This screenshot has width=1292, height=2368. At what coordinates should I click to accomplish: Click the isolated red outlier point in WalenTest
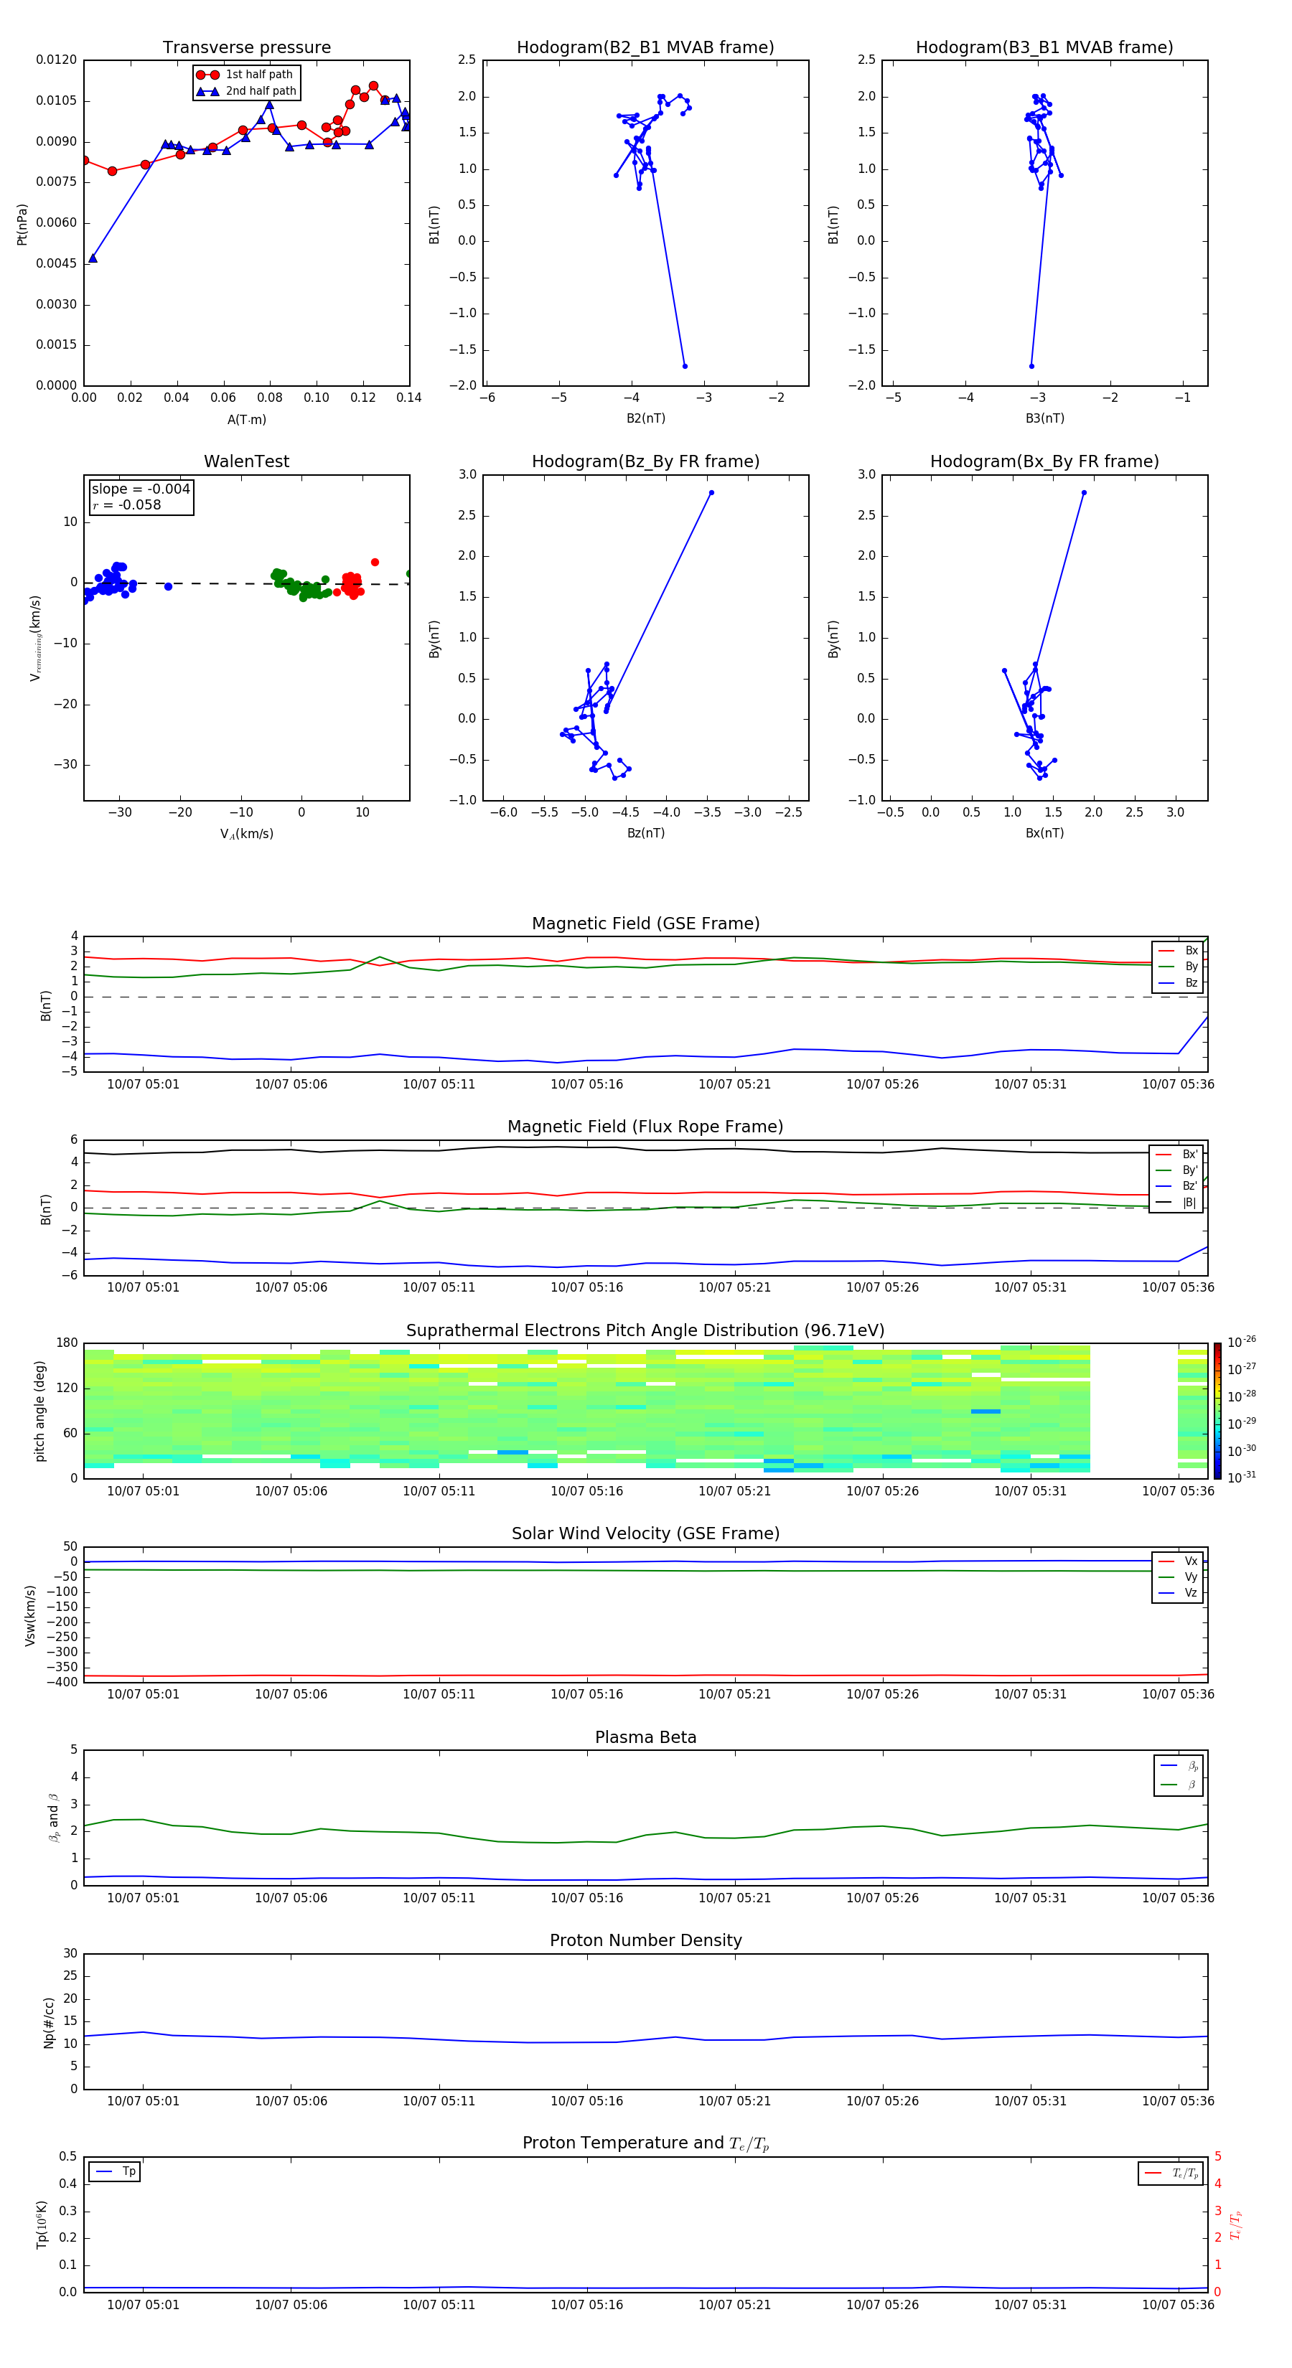[x=374, y=562]
